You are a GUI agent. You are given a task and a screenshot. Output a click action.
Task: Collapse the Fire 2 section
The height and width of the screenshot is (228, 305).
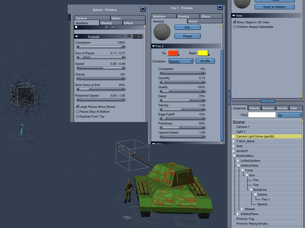pos(154,46)
